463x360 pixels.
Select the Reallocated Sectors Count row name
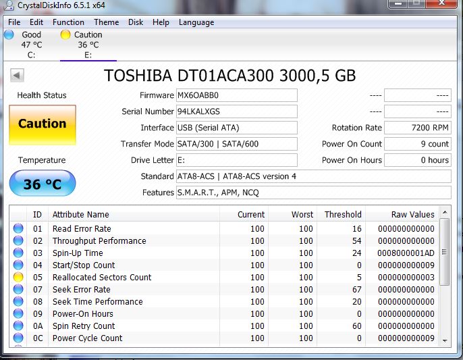[x=102, y=277]
